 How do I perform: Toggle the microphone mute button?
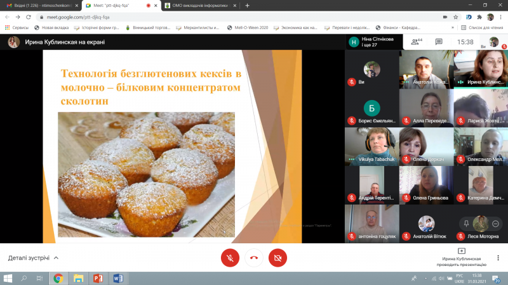(x=230, y=258)
